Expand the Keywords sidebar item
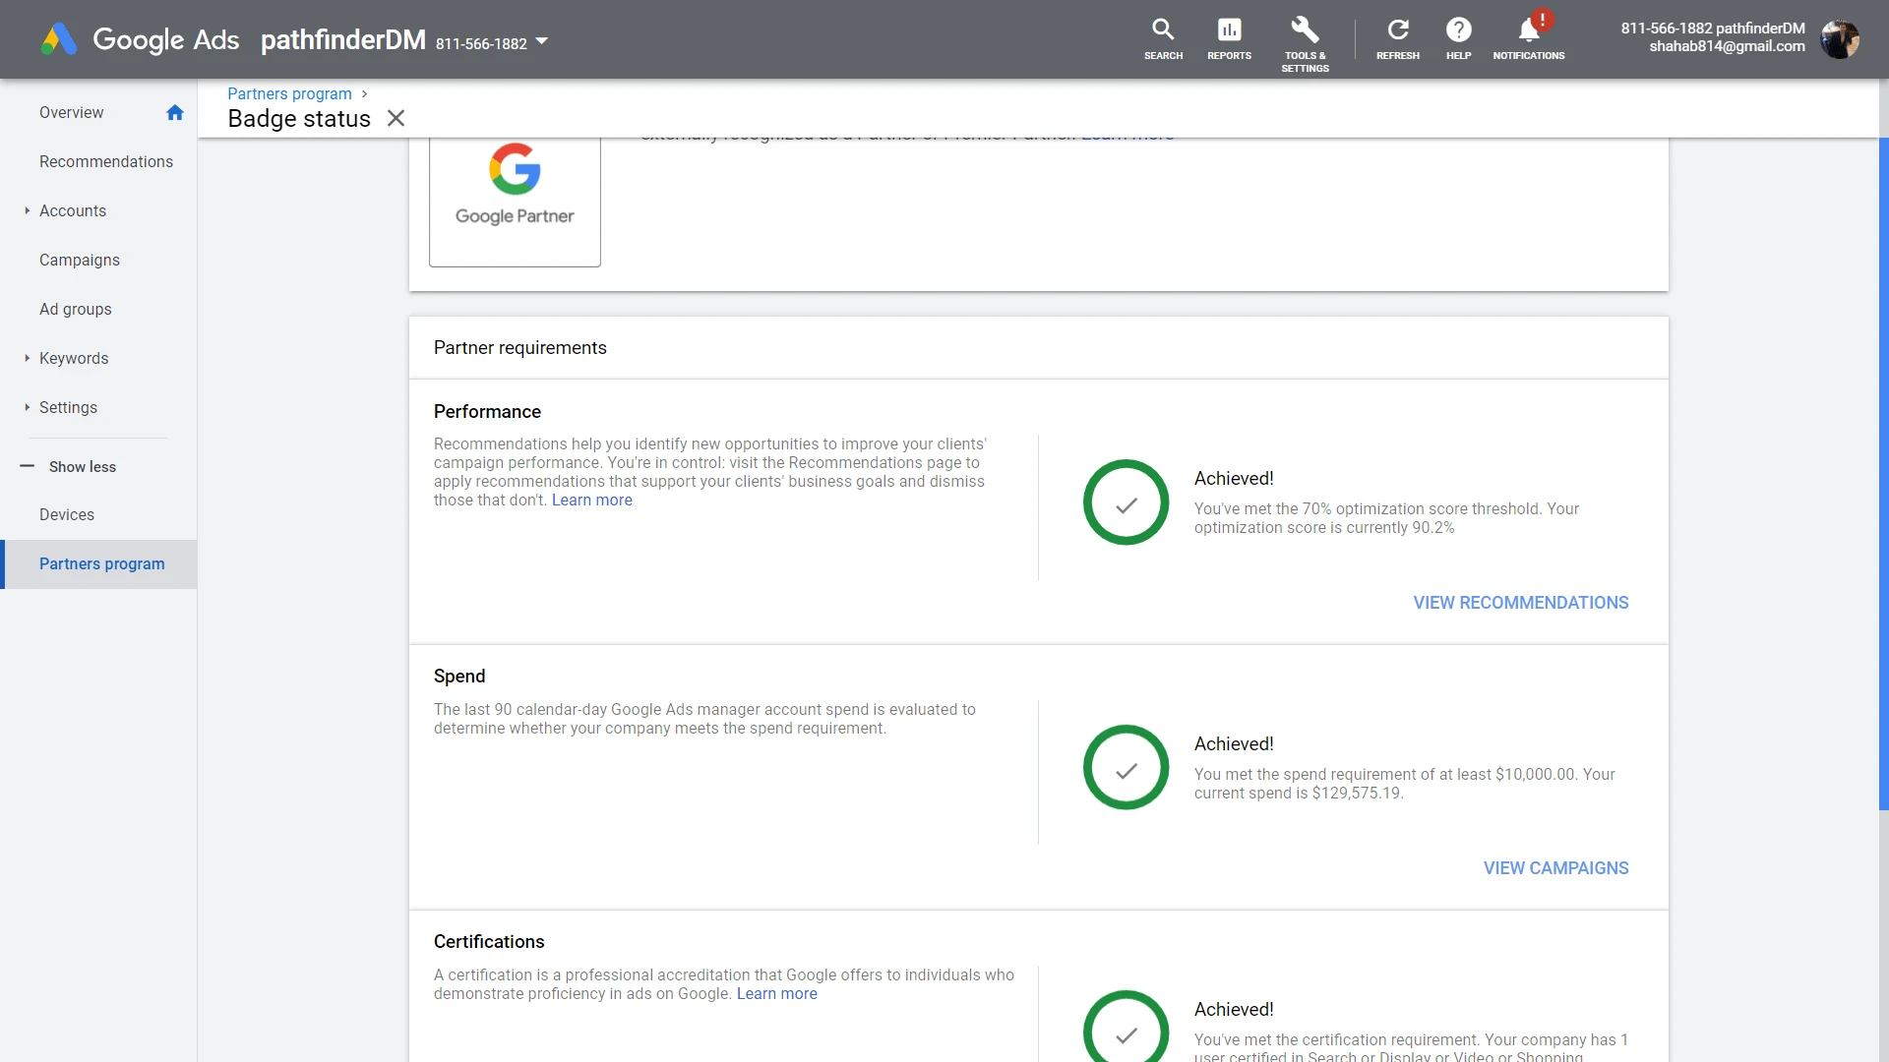 click(x=28, y=358)
